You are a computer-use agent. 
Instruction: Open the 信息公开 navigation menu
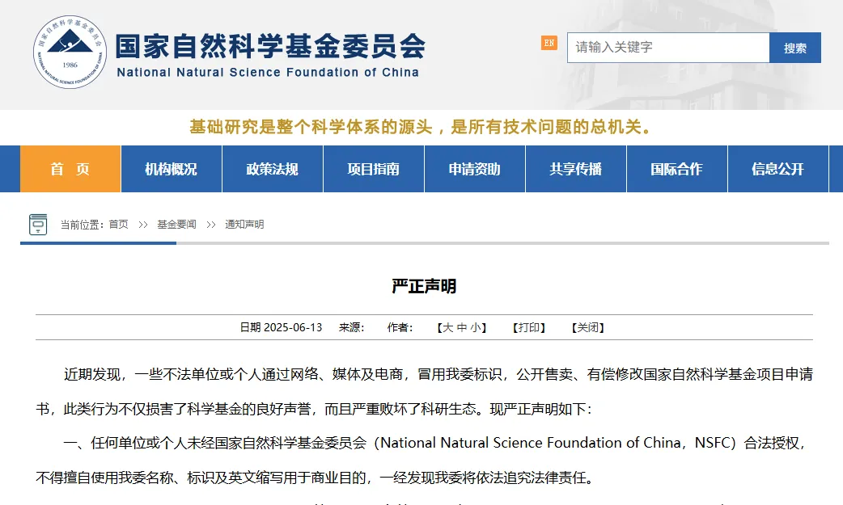point(777,169)
